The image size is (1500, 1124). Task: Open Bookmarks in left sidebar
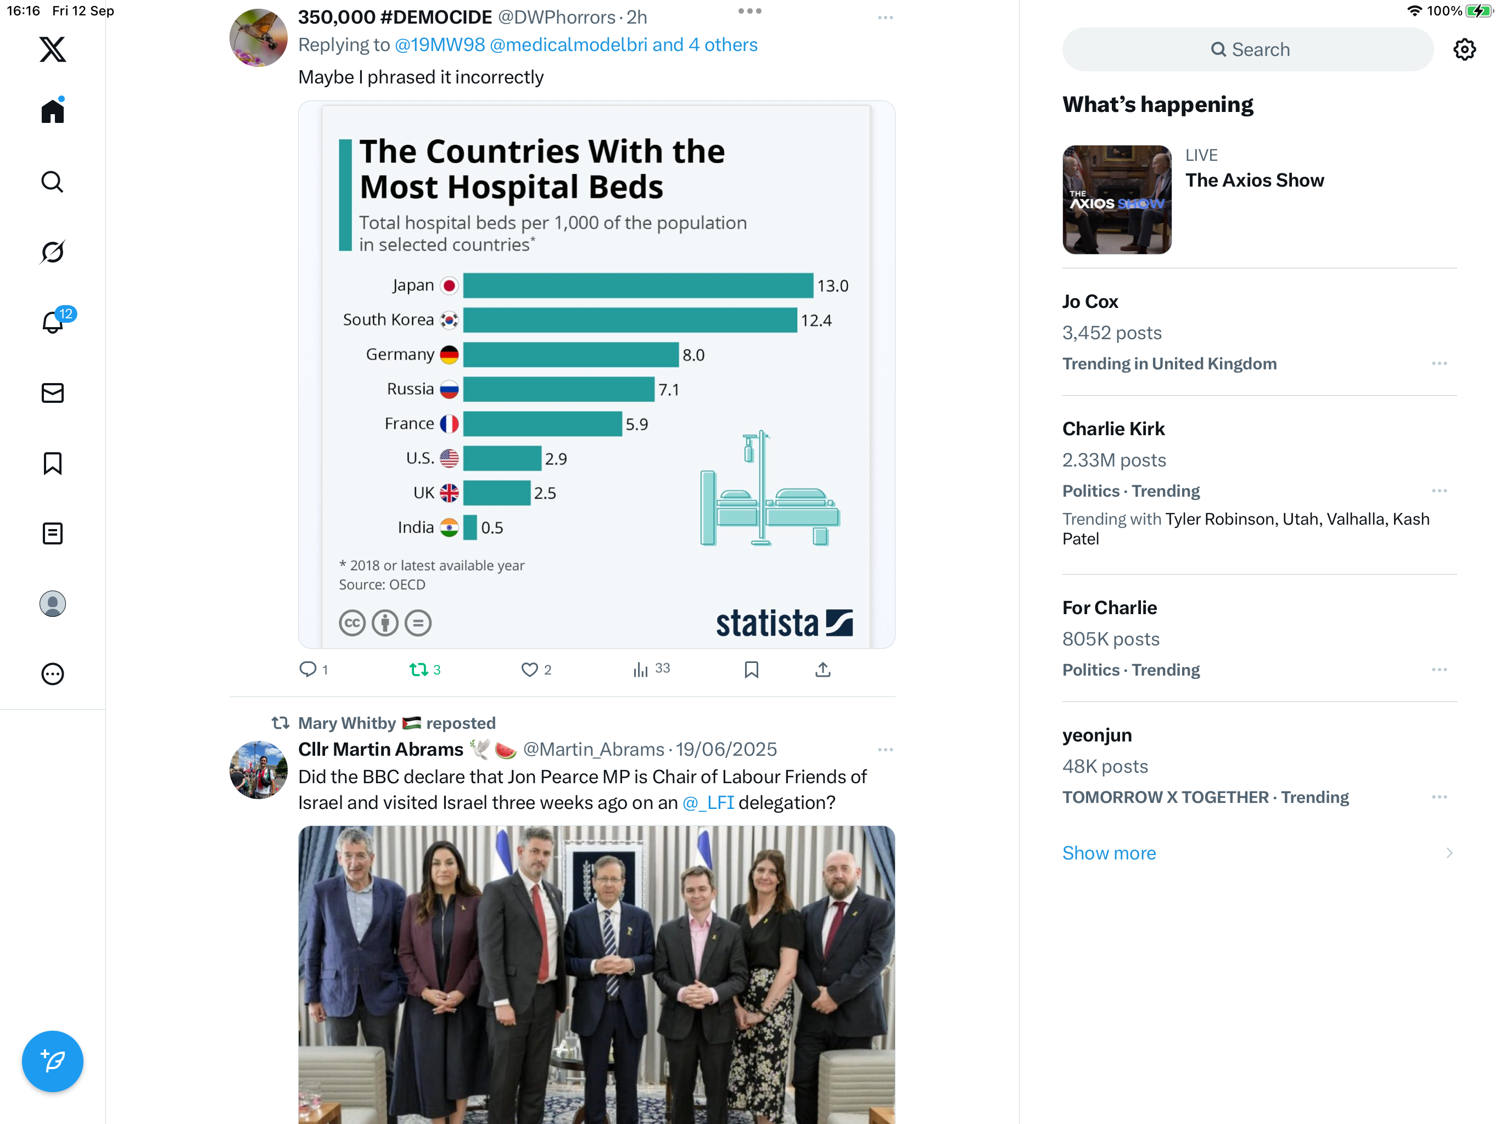tap(52, 464)
